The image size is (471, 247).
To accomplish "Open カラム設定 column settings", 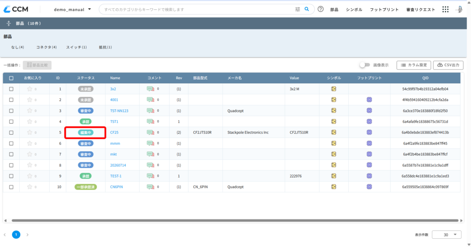I will [414, 65].
